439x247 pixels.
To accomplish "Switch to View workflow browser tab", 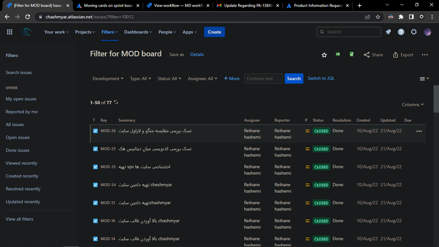I will (x=178, y=6).
